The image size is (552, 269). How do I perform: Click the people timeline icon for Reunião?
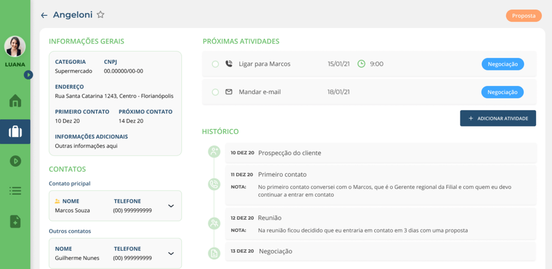(214, 223)
